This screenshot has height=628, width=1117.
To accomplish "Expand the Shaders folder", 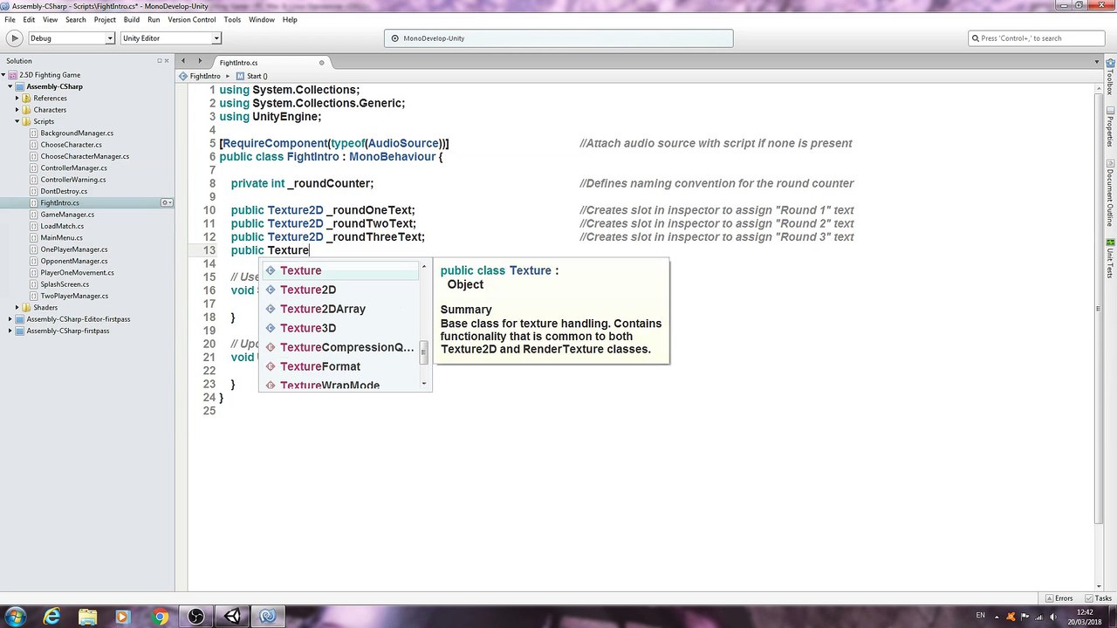I will [x=17, y=307].
